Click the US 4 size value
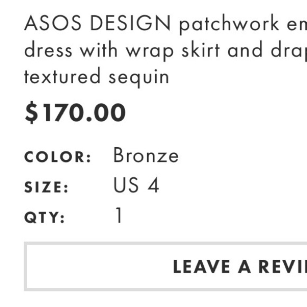307x307 pixels. pos(137,185)
